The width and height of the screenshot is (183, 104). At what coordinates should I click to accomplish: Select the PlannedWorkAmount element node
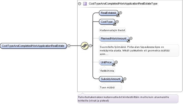click(114, 38)
